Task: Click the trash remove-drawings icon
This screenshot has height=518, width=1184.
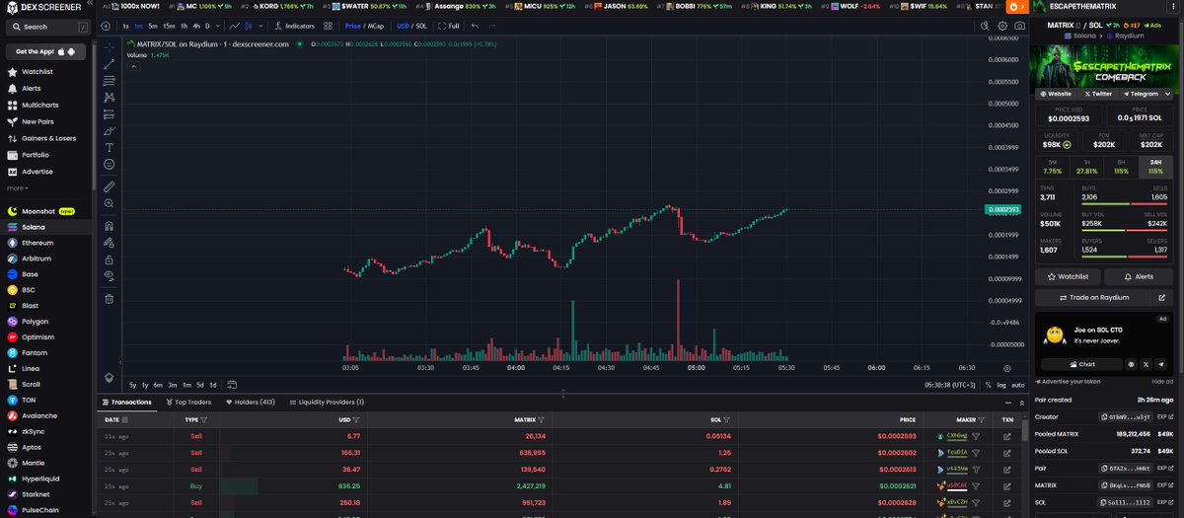Action: (109, 298)
